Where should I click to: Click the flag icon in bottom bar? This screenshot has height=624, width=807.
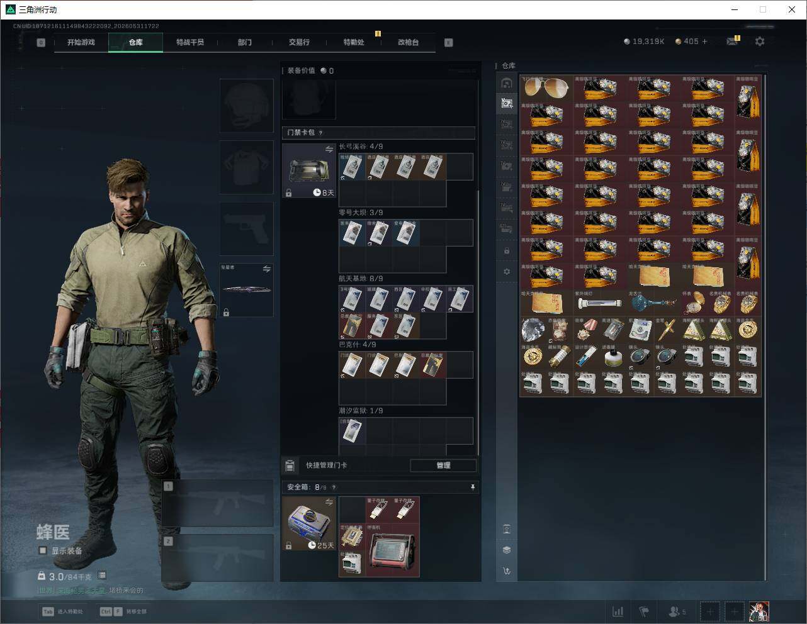tap(644, 611)
